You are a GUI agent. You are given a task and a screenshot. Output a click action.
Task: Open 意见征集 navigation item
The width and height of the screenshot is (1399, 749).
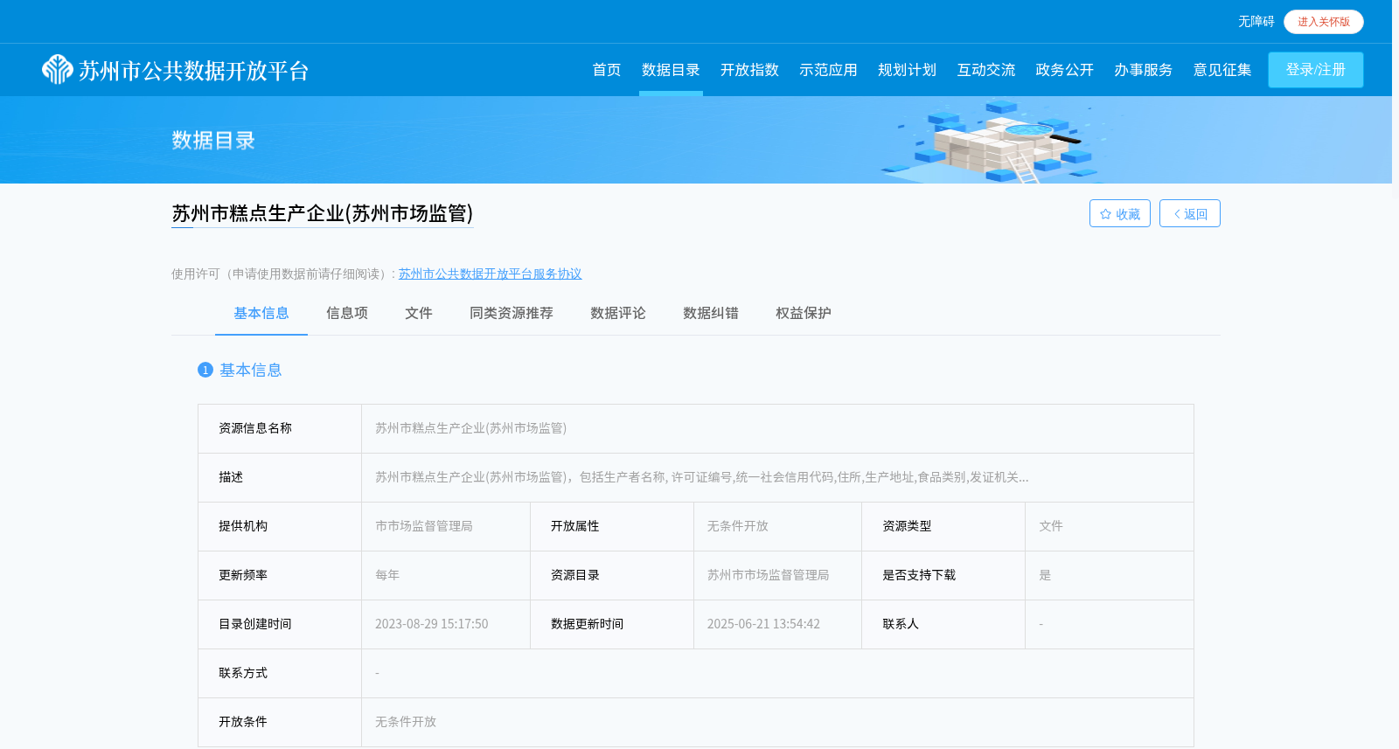1222,70
